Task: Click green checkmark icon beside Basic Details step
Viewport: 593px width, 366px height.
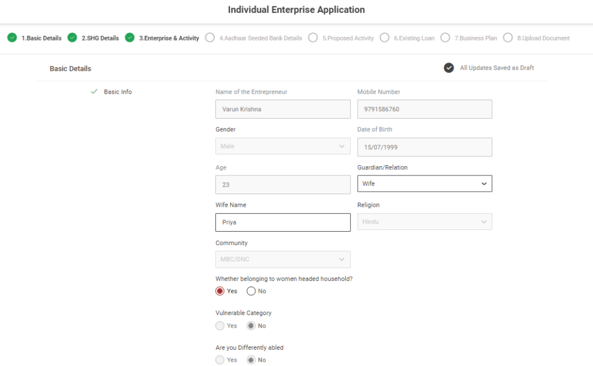Action: click(x=12, y=38)
